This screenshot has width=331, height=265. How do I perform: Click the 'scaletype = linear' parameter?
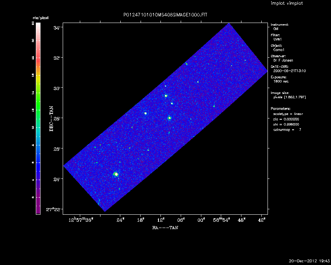288,114
